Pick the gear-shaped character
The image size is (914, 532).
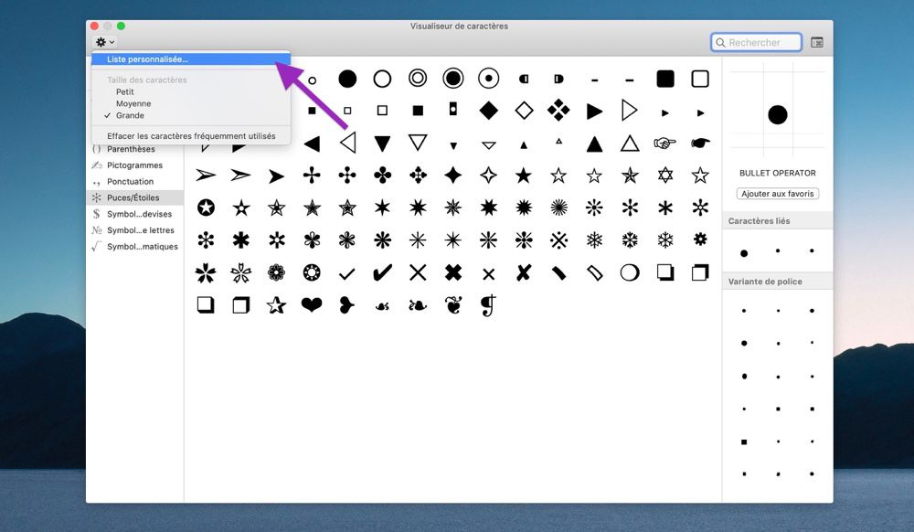[700, 239]
